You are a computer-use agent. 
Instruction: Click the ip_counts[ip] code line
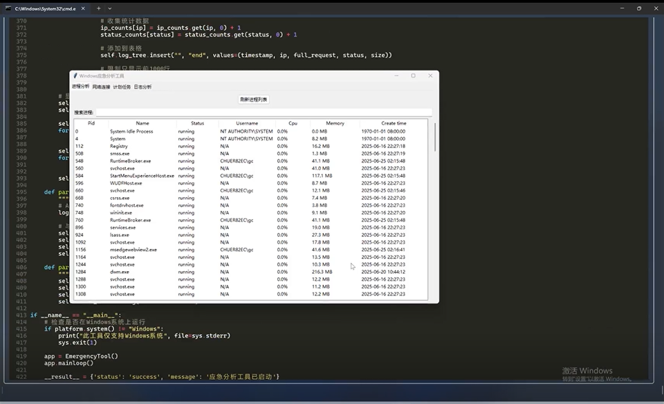(x=170, y=28)
